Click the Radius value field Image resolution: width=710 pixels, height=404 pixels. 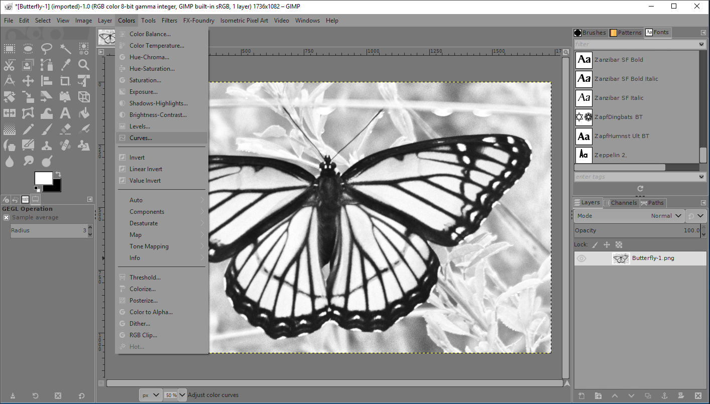click(x=49, y=230)
